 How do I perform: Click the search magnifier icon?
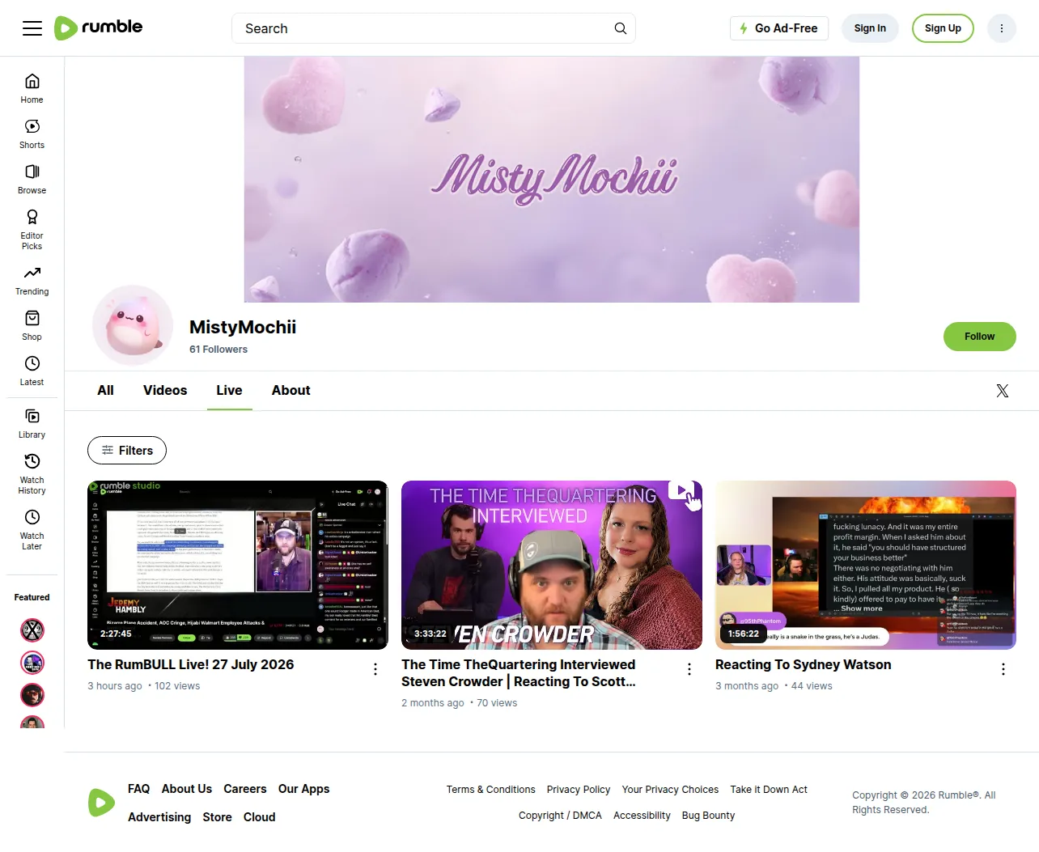621,28
